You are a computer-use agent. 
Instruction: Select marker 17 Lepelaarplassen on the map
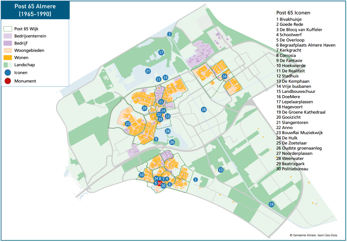coord(161,53)
